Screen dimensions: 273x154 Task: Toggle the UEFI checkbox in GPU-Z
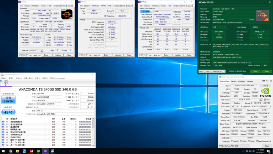[265, 100]
